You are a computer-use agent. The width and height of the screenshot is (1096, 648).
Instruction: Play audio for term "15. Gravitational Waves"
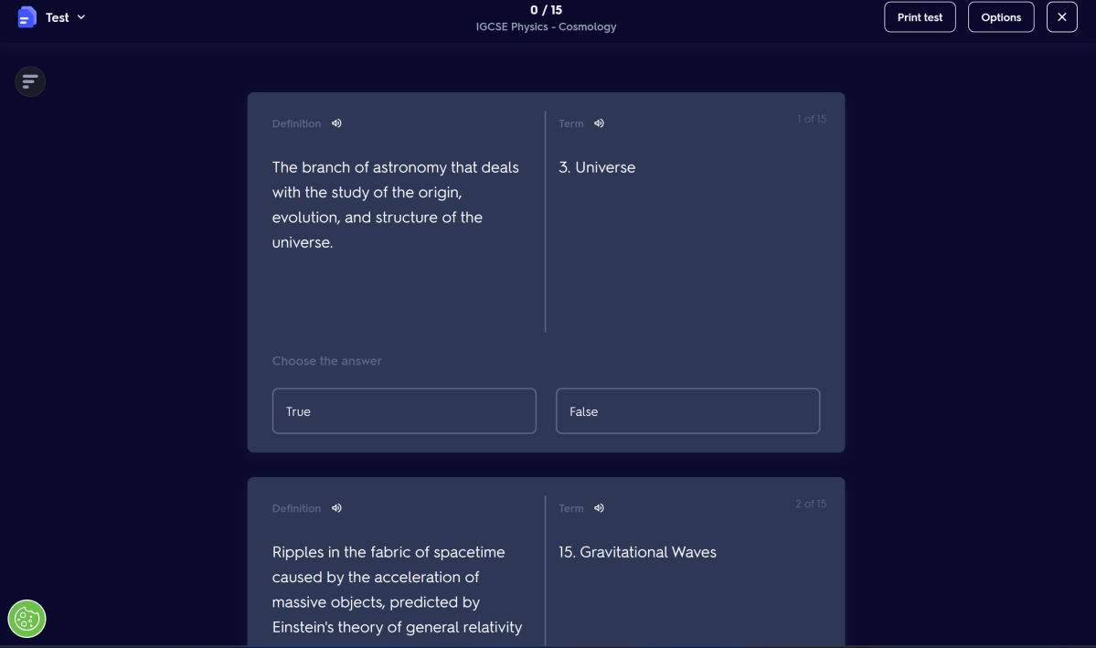coord(599,507)
